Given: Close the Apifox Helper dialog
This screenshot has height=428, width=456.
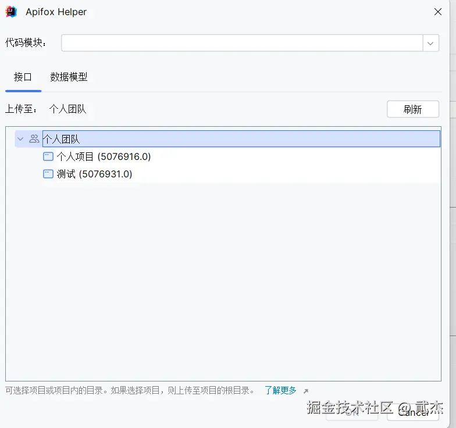Looking at the screenshot, I should point(437,12).
